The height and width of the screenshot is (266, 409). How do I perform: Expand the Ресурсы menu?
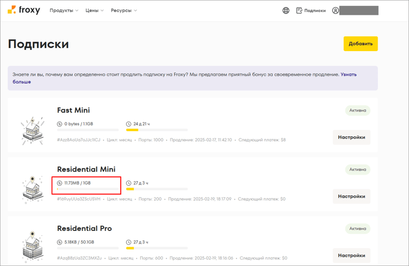point(124,11)
